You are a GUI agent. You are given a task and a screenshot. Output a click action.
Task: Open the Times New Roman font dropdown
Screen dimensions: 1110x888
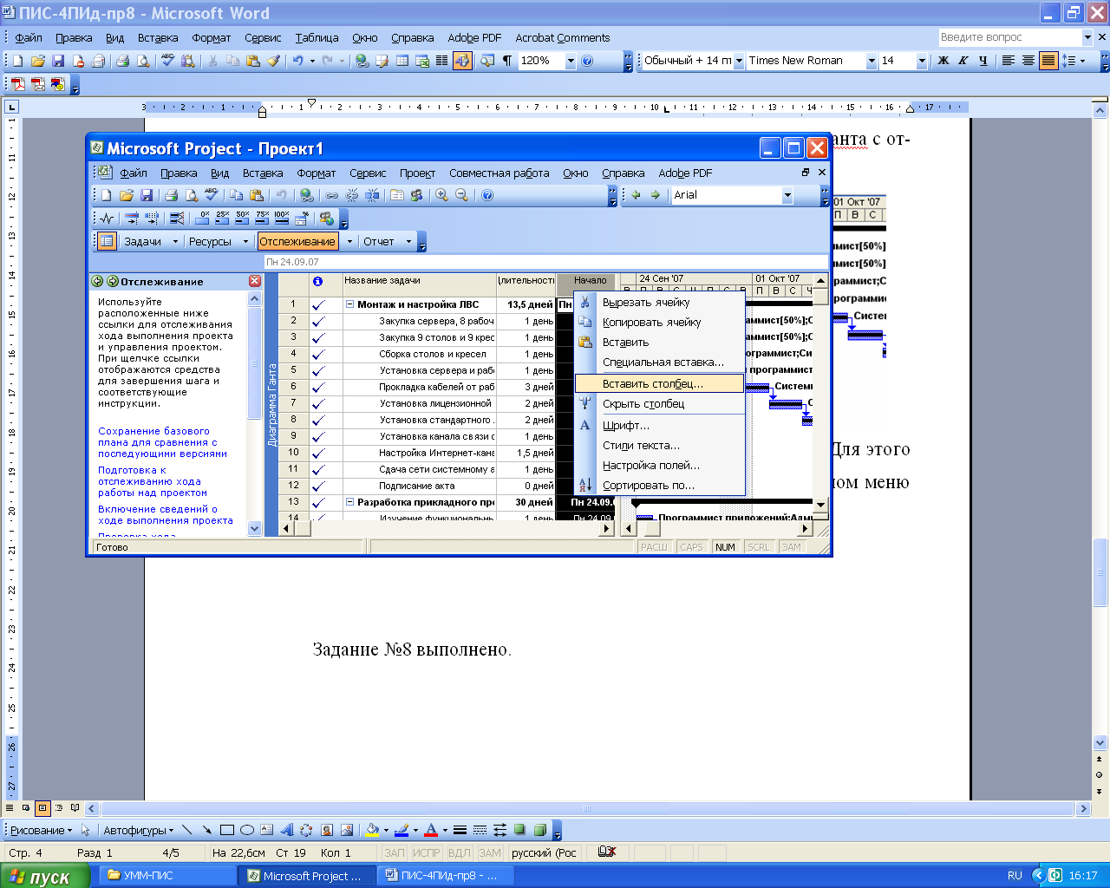click(872, 61)
